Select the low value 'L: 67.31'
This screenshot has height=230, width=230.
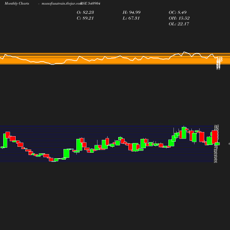pyautogui.click(x=131, y=18)
